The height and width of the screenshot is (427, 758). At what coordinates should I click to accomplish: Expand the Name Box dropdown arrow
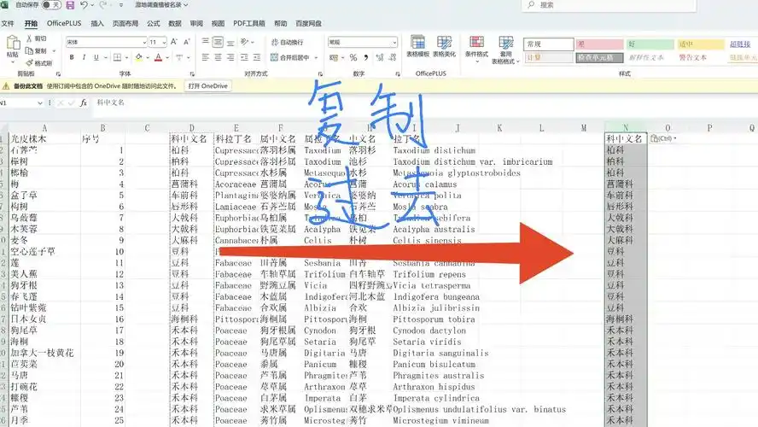pyautogui.click(x=39, y=103)
